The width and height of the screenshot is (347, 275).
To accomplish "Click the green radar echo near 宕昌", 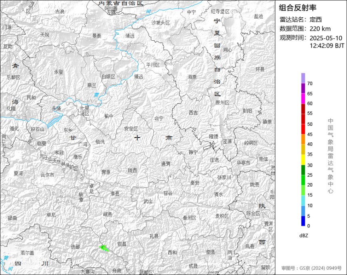I will [104, 248].
